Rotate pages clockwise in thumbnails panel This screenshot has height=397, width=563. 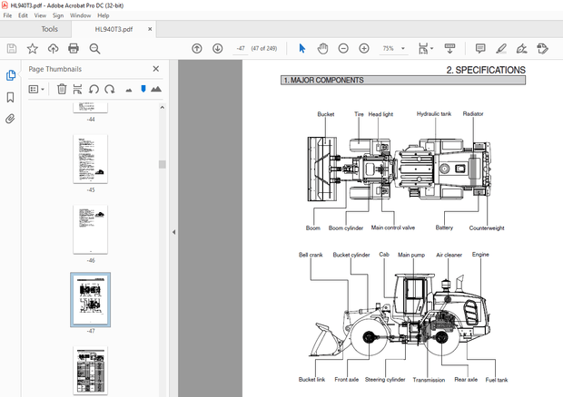(109, 89)
